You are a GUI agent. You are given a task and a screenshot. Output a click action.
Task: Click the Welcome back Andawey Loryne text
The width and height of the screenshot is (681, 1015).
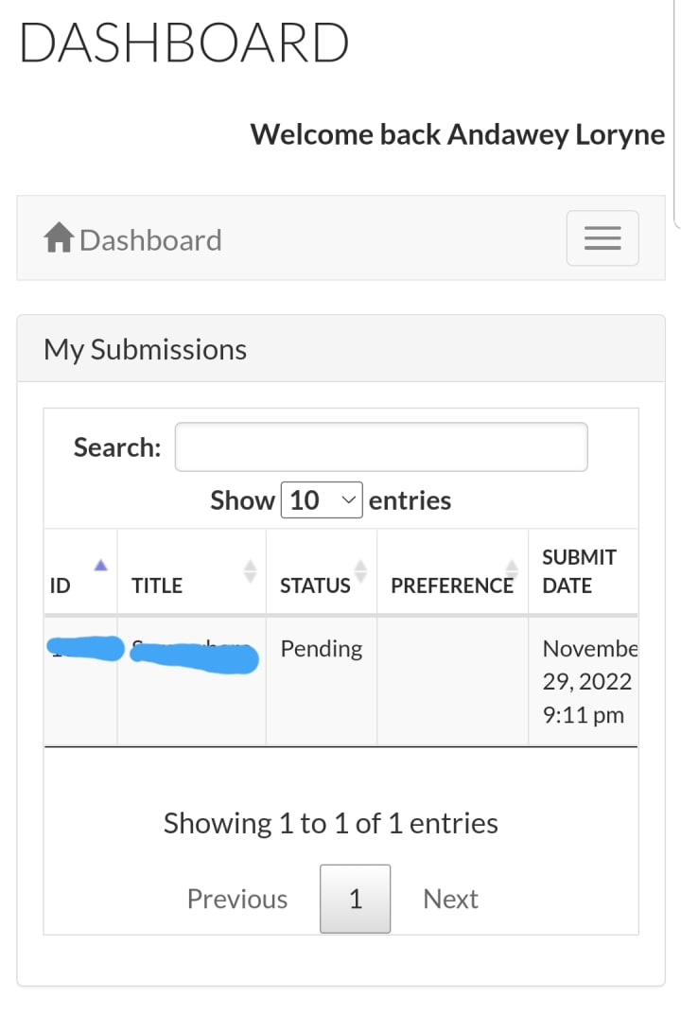tap(458, 134)
